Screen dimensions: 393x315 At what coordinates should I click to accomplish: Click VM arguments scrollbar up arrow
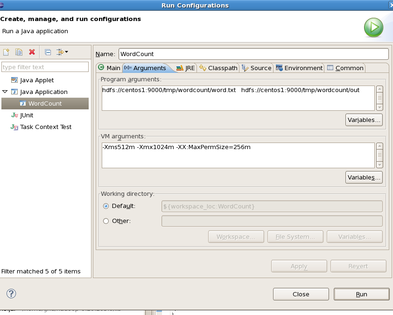pyautogui.click(x=380, y=146)
